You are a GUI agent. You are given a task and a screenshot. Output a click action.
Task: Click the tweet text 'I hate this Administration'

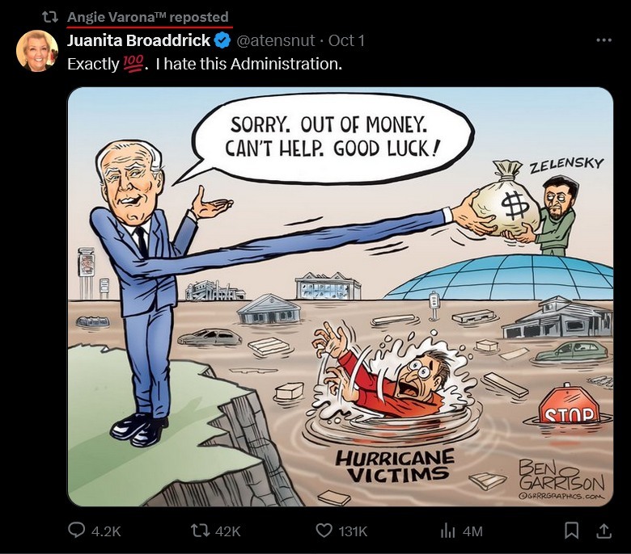pyautogui.click(x=248, y=64)
